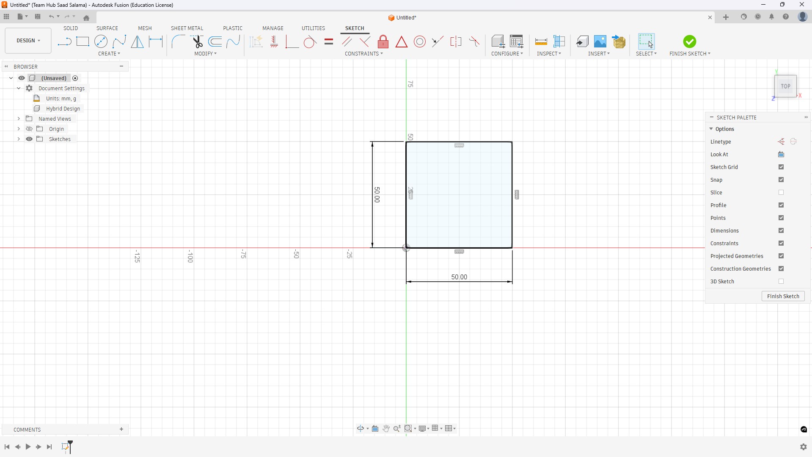Screen dimensions: 812x457
Task: Switch to the SOLID tab
Action: [x=71, y=28]
